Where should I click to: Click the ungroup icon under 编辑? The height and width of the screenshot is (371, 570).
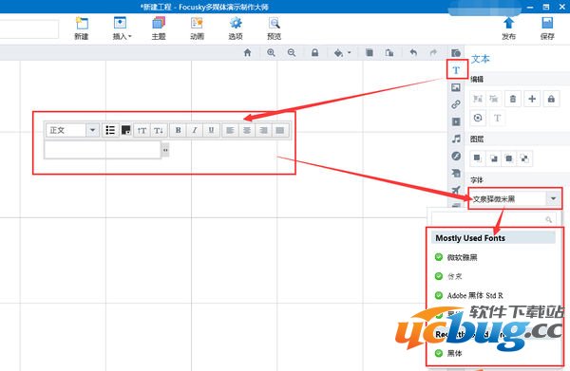click(x=494, y=99)
